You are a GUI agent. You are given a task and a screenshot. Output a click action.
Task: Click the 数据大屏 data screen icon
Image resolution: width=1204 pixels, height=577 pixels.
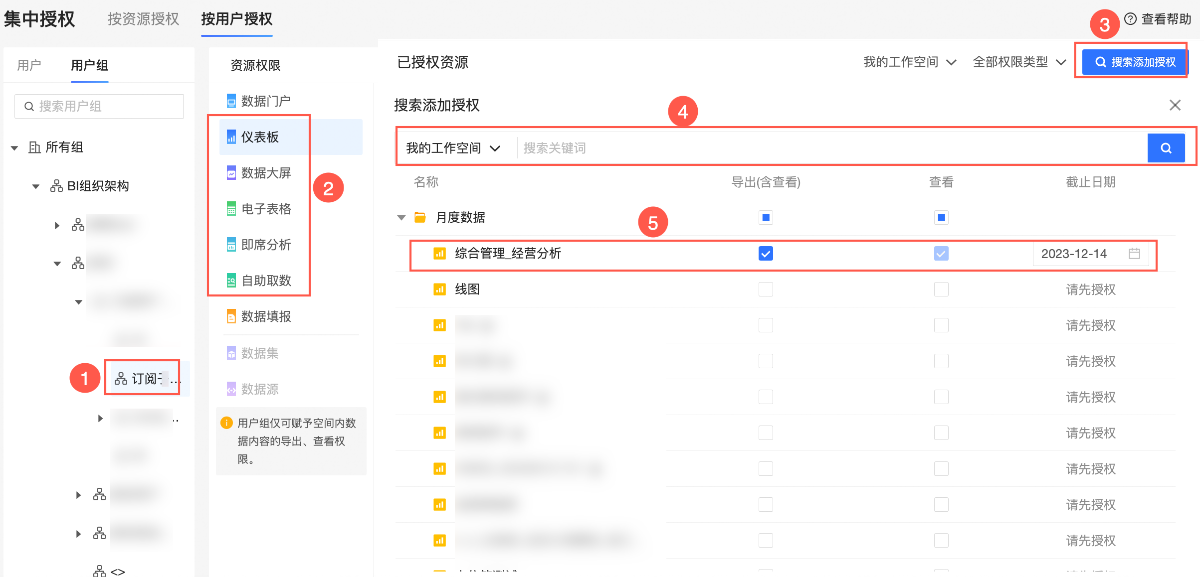(x=231, y=173)
